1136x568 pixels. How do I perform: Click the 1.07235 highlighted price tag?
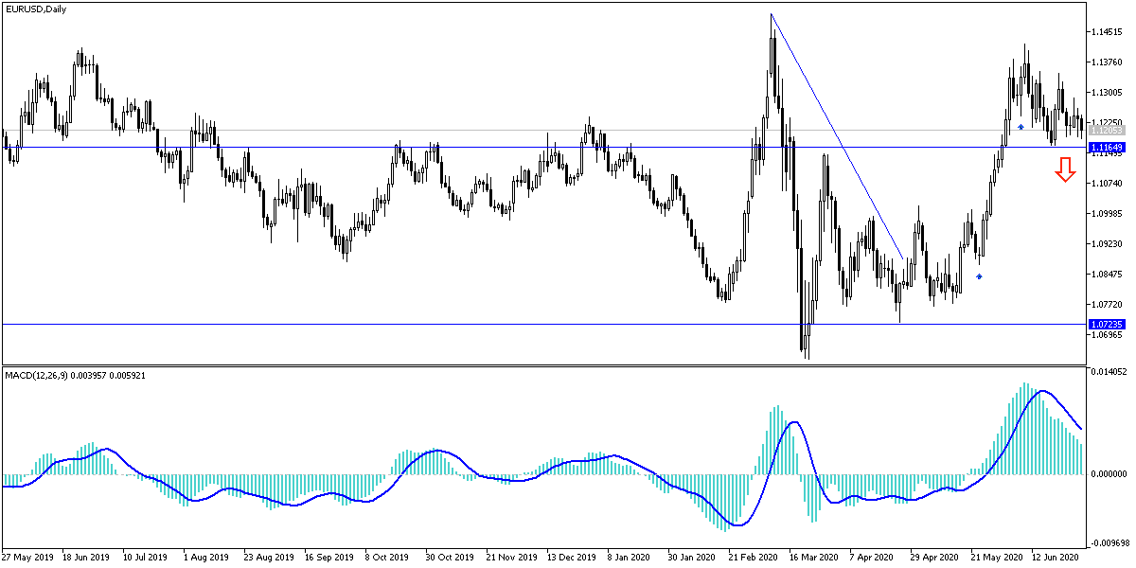1106,323
